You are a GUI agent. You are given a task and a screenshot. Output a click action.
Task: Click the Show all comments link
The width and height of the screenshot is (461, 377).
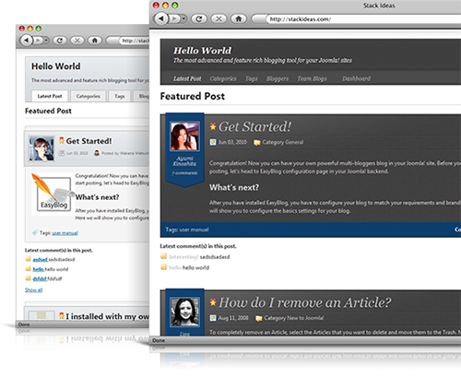tap(34, 290)
